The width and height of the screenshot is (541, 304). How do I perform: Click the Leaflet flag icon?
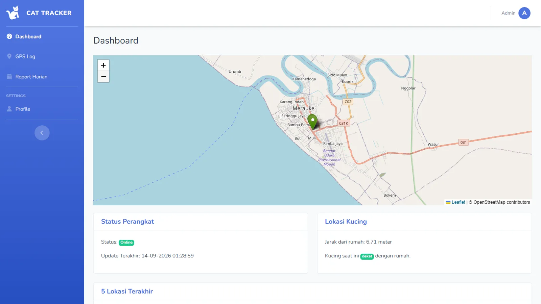pos(448,202)
